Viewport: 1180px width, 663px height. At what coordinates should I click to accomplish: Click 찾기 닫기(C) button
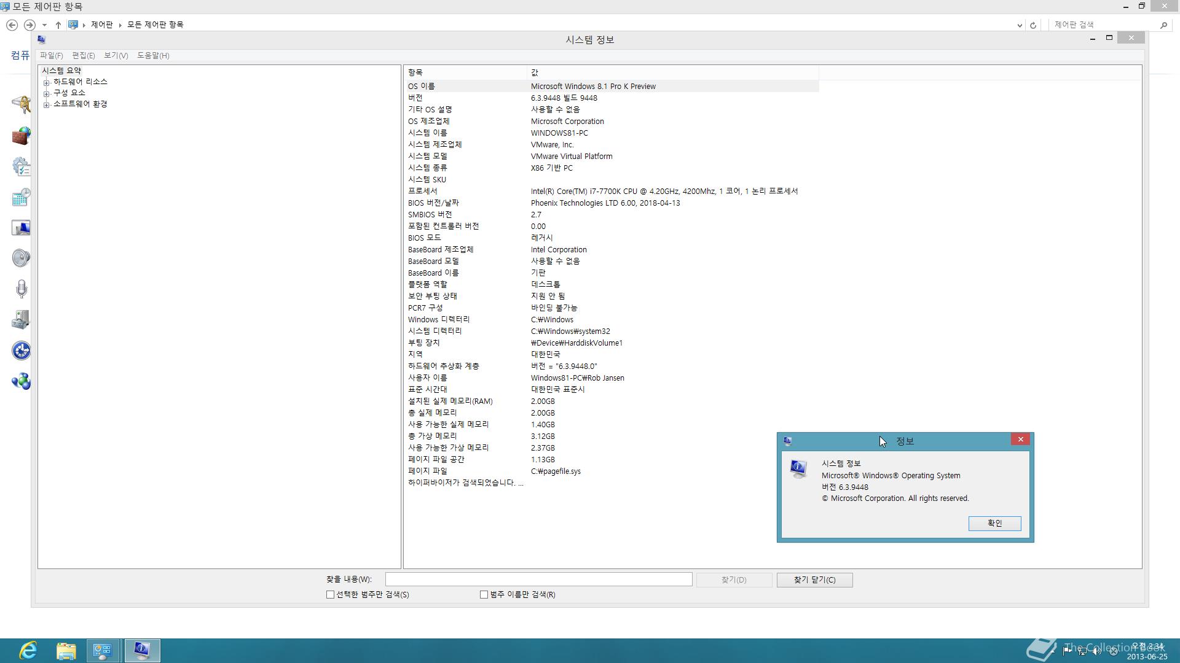[814, 580]
